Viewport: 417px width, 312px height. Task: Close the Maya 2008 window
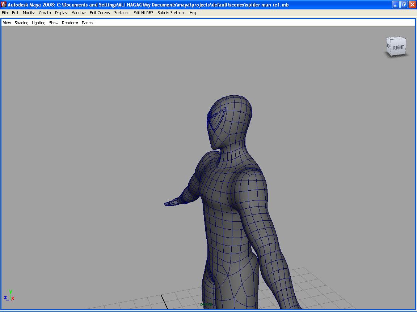click(x=412, y=4)
